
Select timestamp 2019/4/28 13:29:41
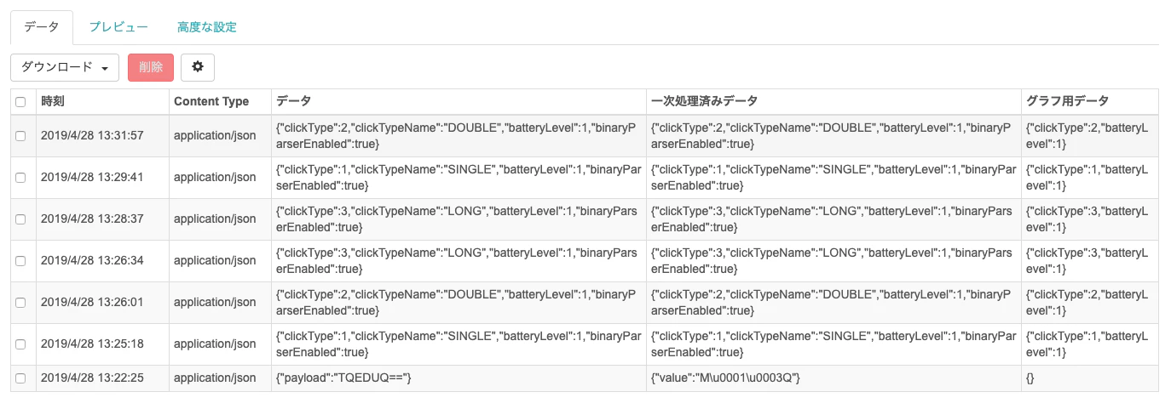click(92, 177)
